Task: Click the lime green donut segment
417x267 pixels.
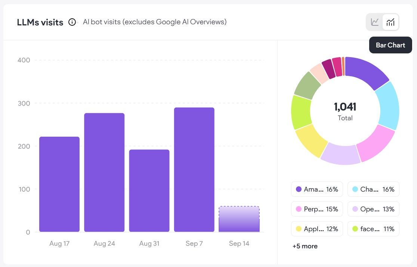Action: [301, 112]
